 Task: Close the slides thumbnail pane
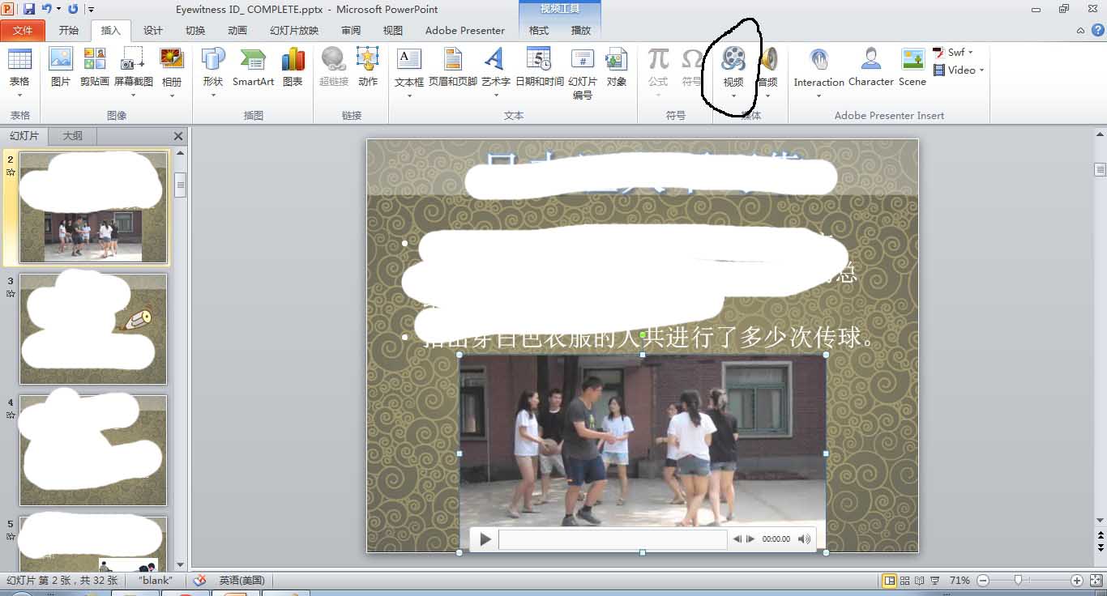coord(178,136)
